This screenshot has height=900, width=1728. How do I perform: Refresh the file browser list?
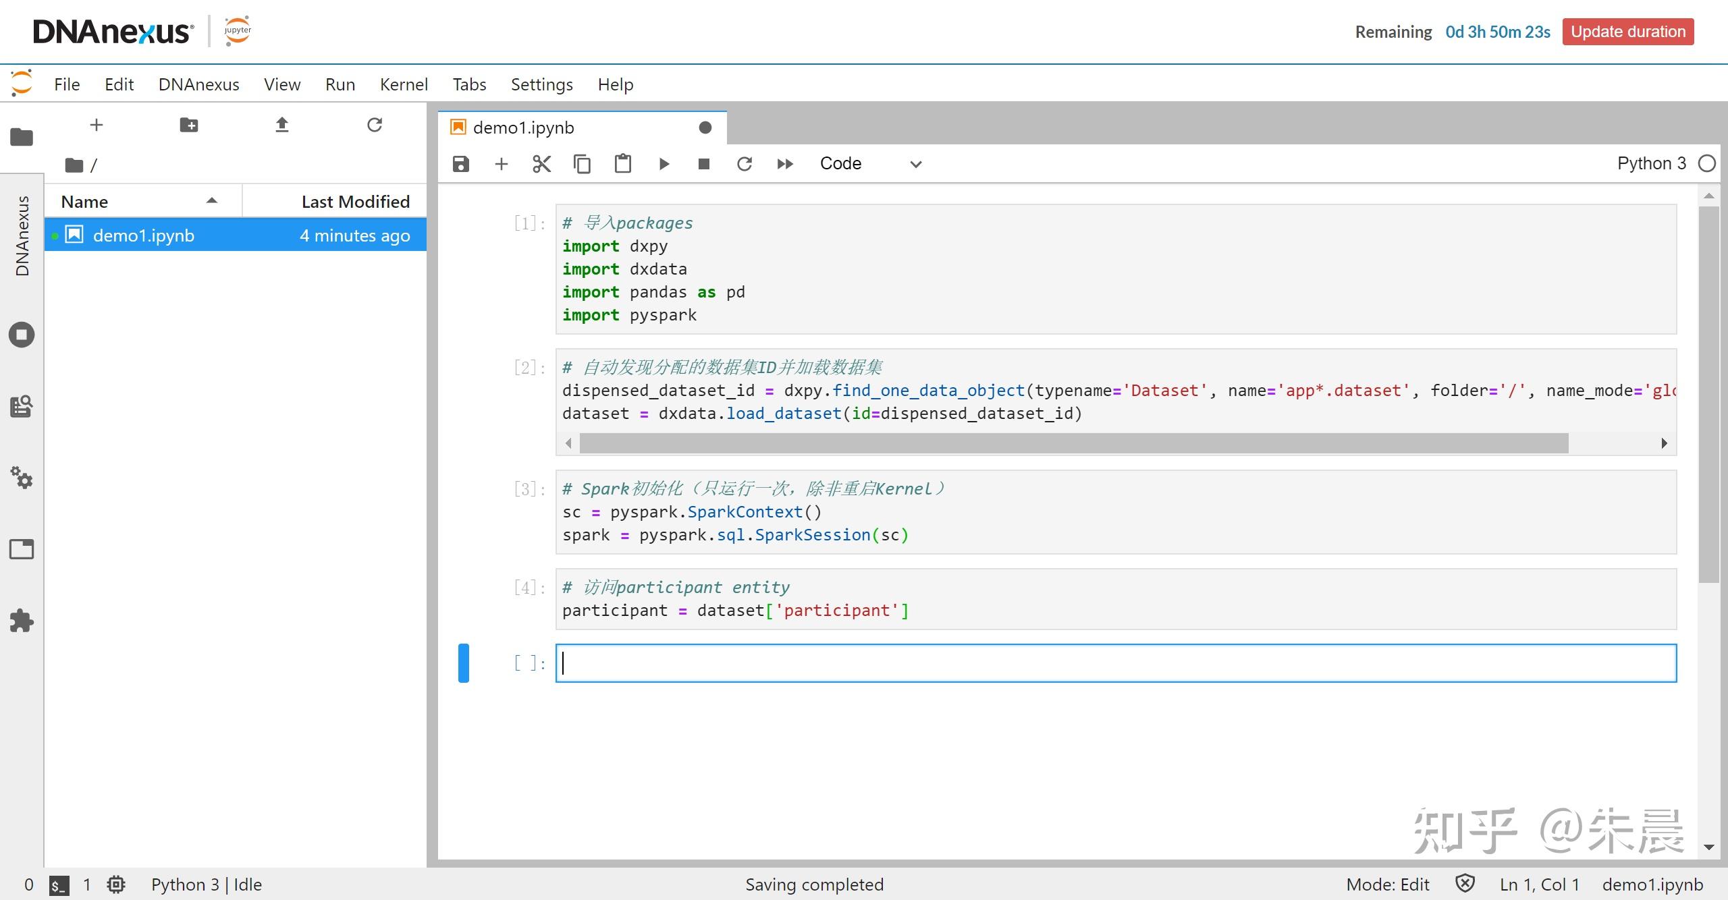coord(375,125)
